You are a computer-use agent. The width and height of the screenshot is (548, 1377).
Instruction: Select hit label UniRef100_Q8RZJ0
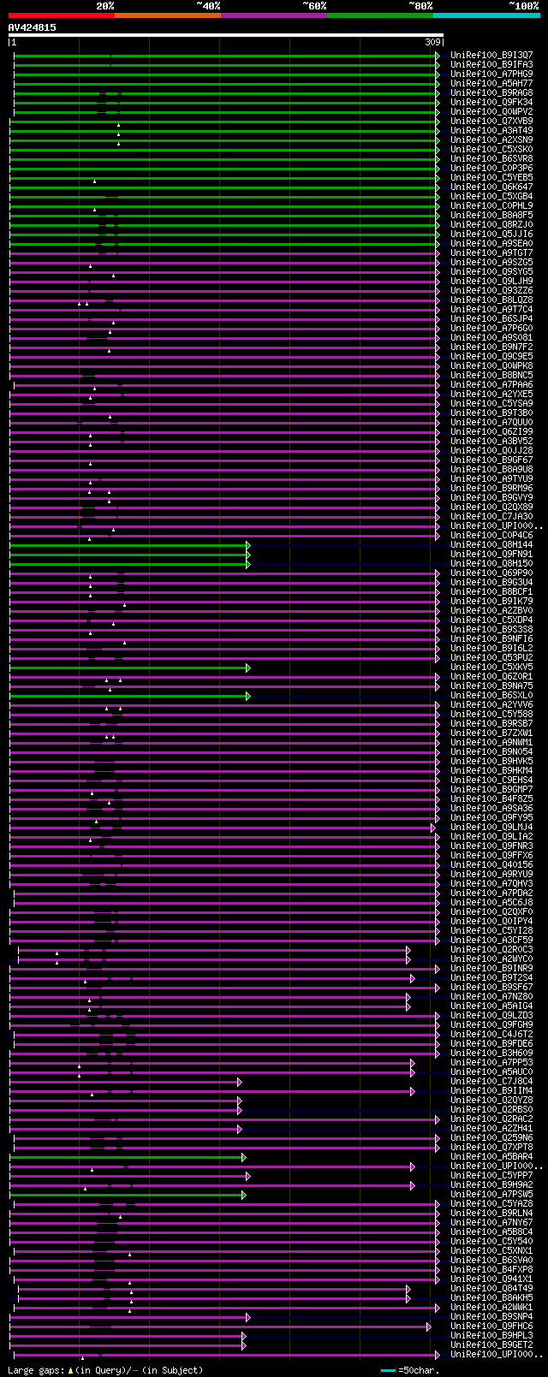pyautogui.click(x=491, y=225)
